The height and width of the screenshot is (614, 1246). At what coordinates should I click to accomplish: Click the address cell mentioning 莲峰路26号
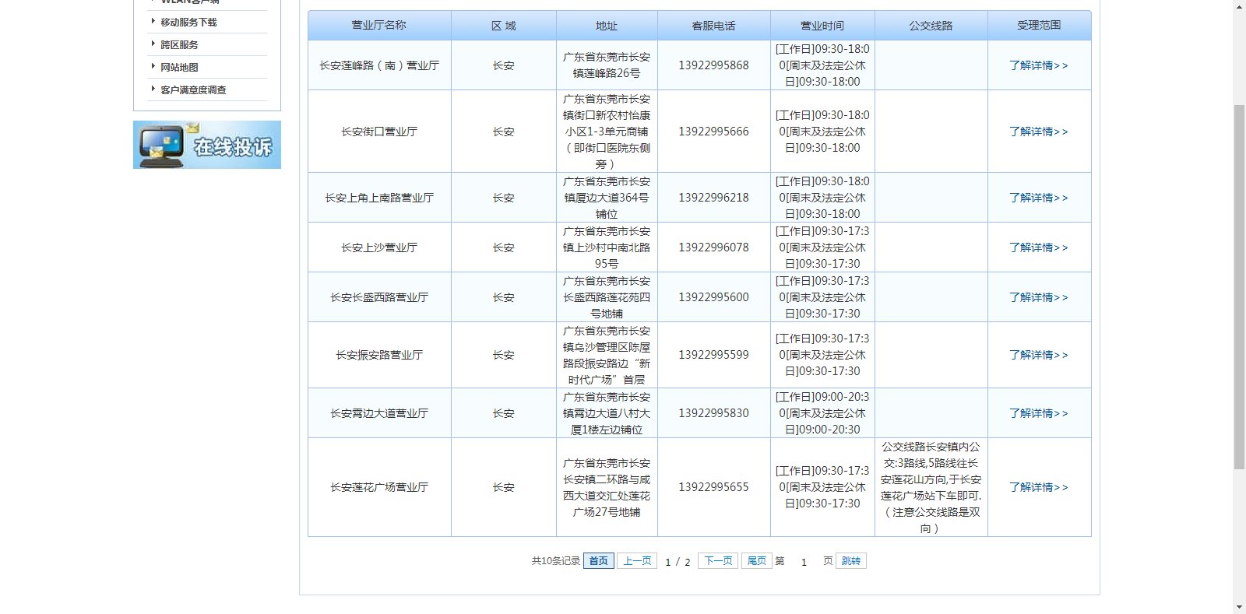(607, 65)
